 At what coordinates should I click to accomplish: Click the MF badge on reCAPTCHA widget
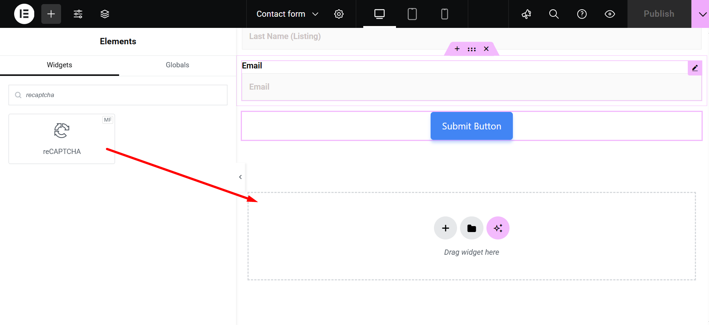coord(108,120)
